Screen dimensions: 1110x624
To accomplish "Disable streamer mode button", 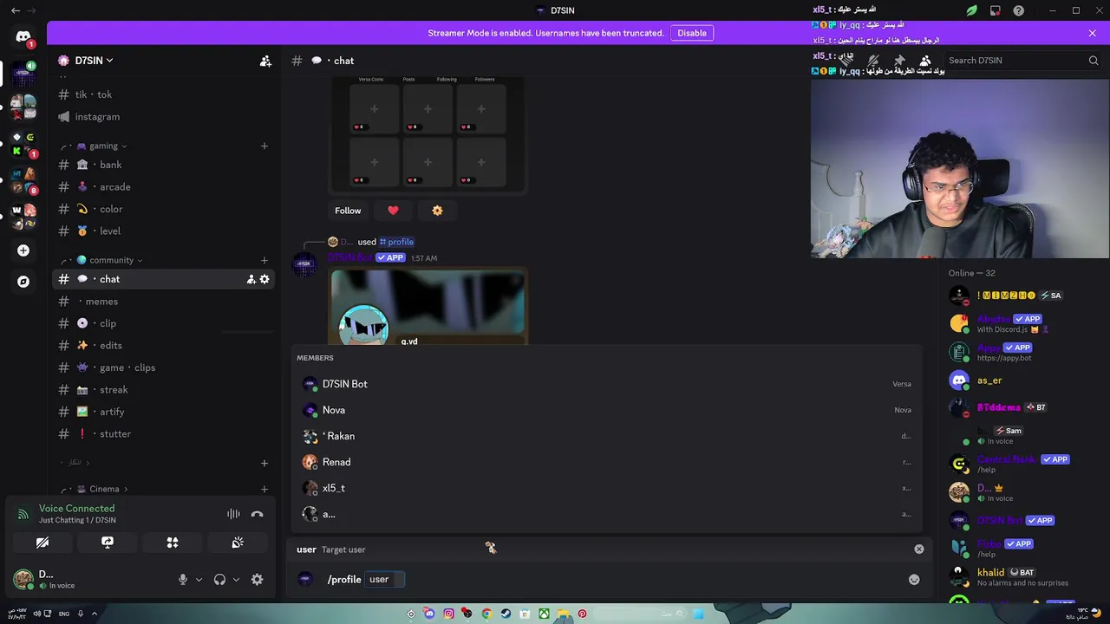I will (x=692, y=33).
